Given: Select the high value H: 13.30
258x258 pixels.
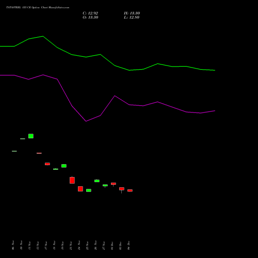Looking at the screenshot, I should click(132, 13).
